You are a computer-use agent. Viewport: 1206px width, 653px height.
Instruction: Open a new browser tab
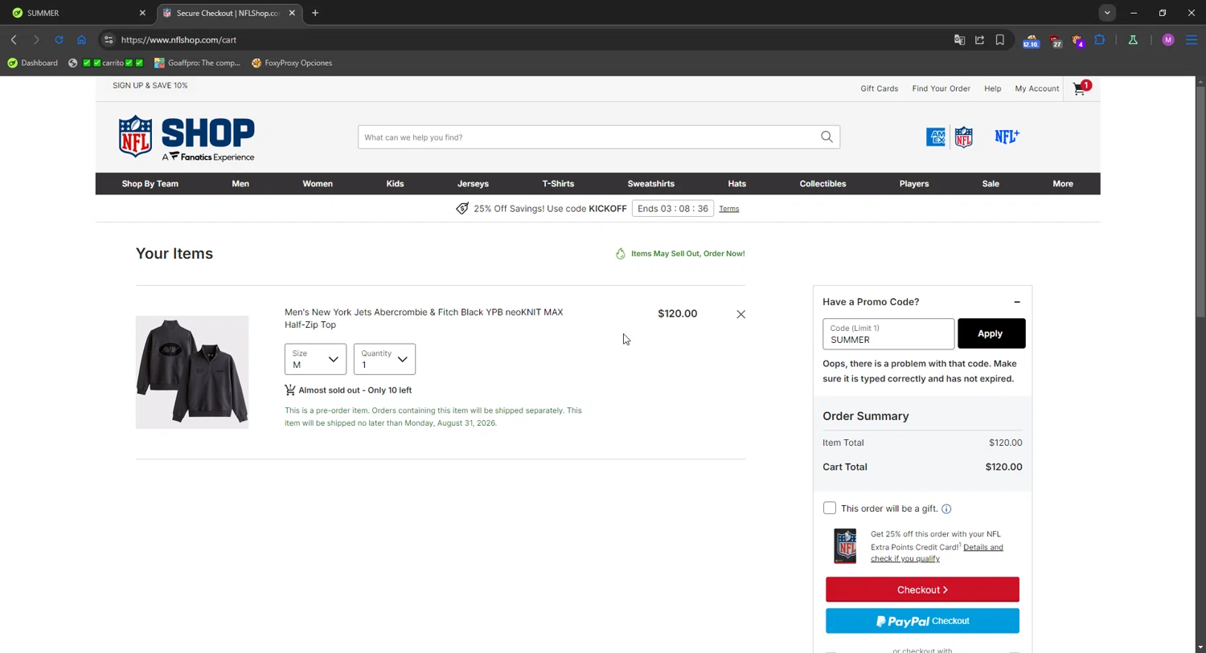pos(315,13)
